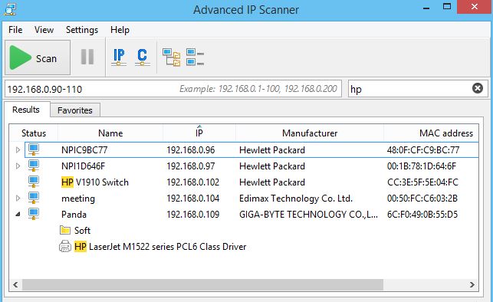Click MAC address 48:0F:CF:C9:BC:77

pyautogui.click(x=423, y=150)
